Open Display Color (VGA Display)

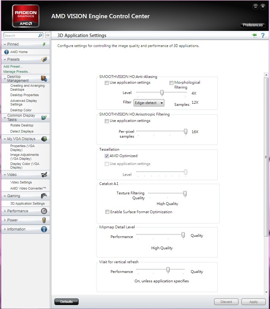[25, 166]
